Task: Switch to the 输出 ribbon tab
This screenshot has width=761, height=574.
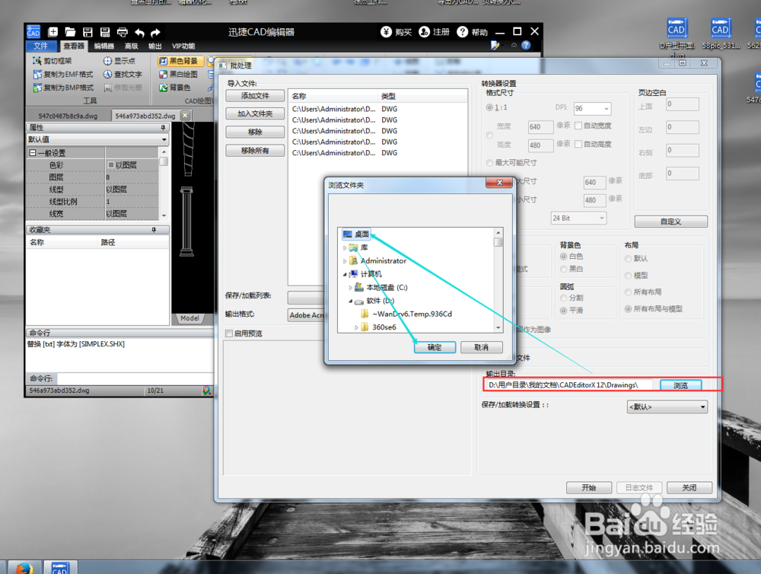Action: click(x=154, y=46)
